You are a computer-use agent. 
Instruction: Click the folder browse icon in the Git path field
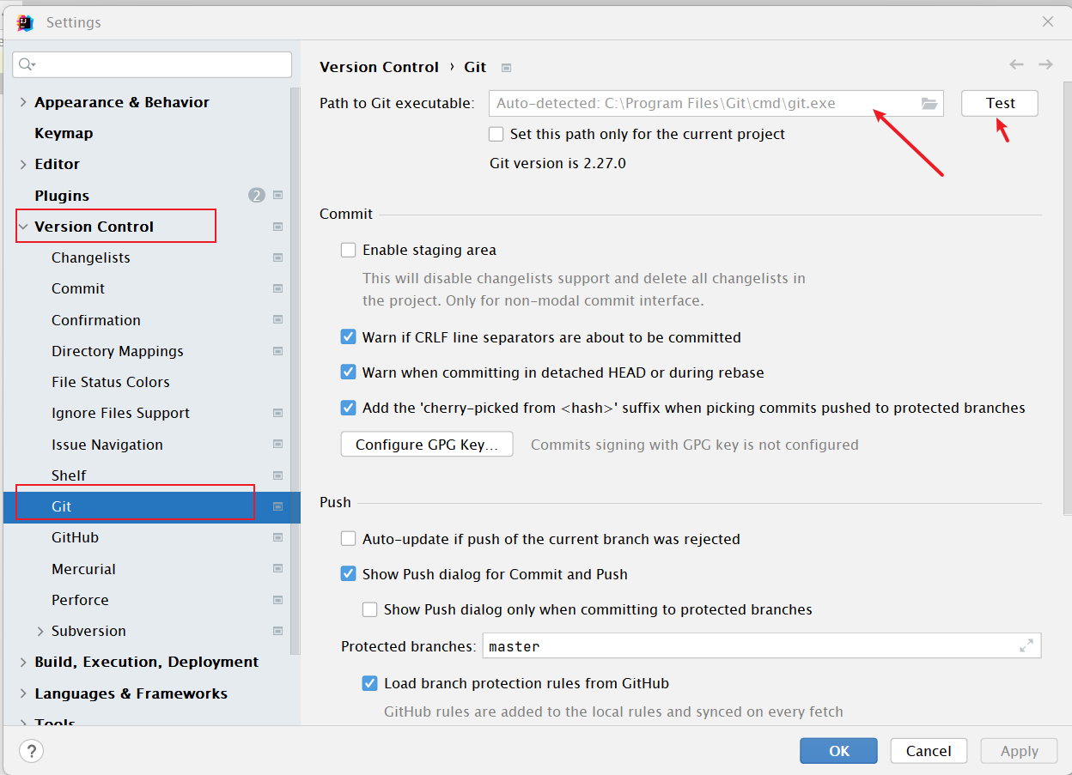[929, 103]
